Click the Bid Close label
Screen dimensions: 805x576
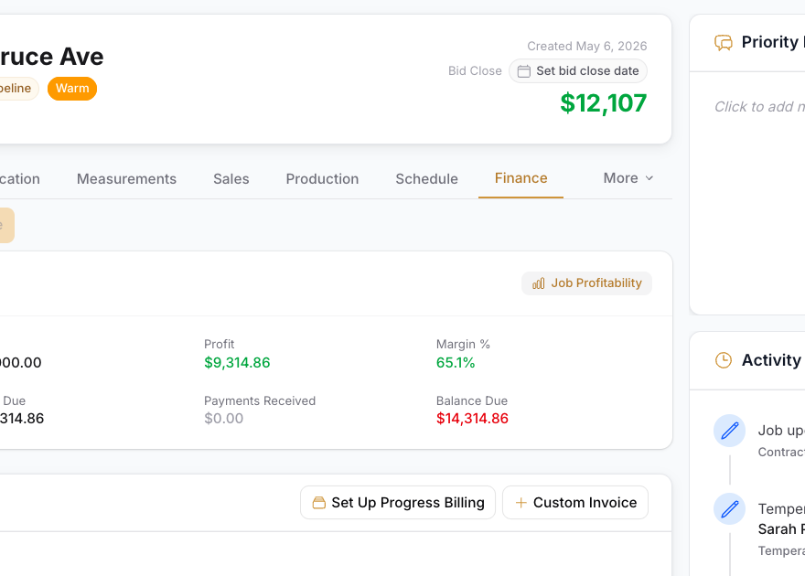[475, 70]
